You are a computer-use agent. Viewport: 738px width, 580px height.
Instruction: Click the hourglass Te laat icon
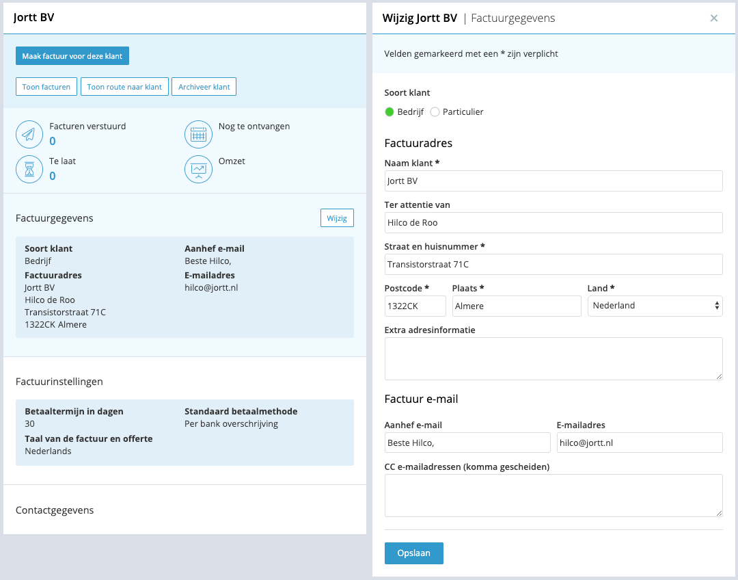pyautogui.click(x=29, y=169)
